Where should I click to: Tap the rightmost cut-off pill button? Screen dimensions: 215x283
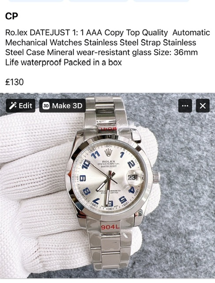coord(161,1)
